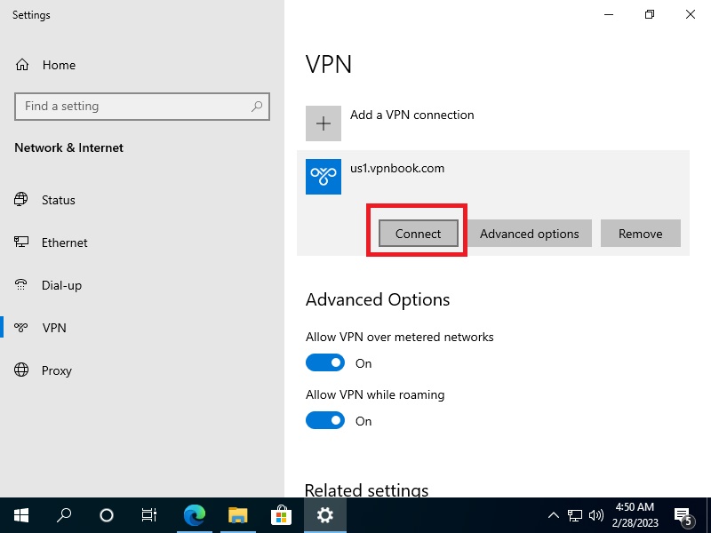Open Advanced options for the VPN
Viewport: 711px width, 533px height.
pyautogui.click(x=529, y=234)
